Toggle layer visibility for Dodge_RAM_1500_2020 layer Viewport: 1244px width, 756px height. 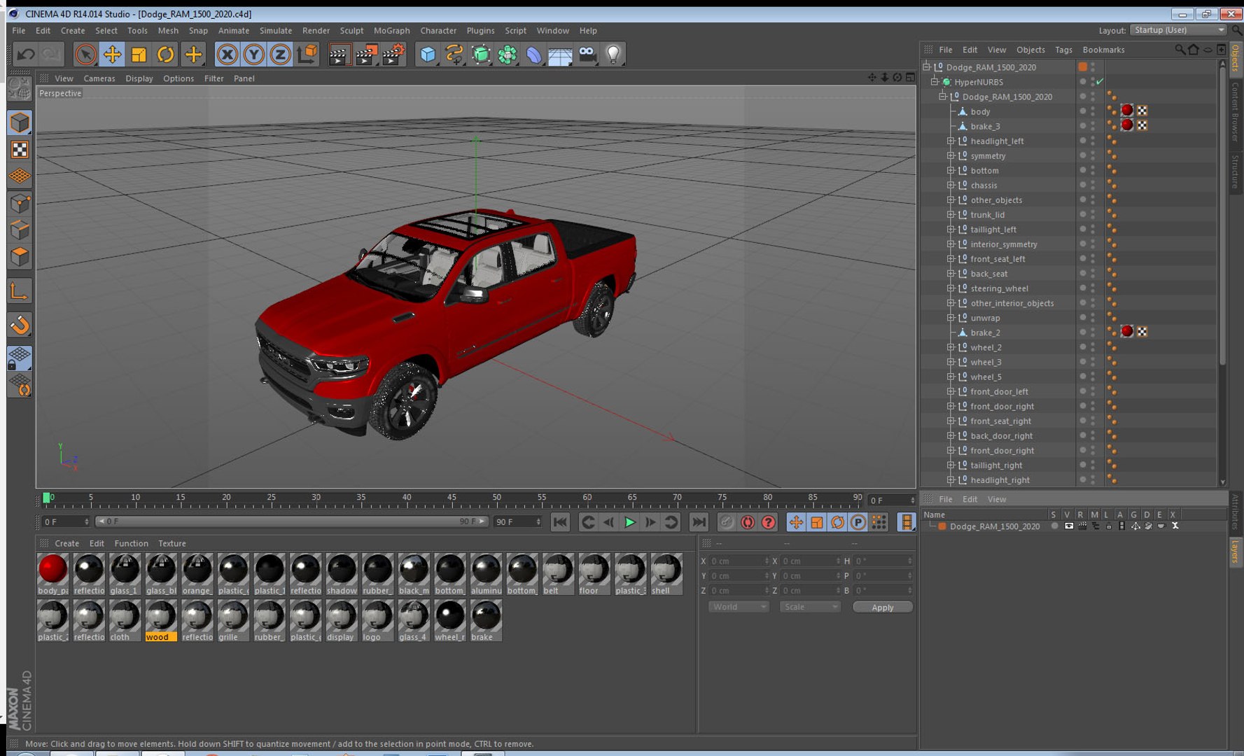[x=1069, y=526]
